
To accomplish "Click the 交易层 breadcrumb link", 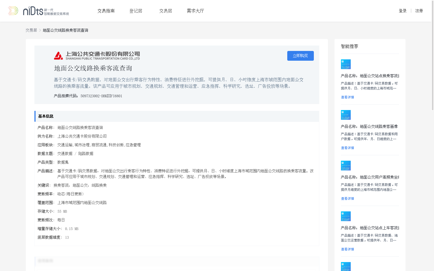I will pyautogui.click(x=31, y=30).
